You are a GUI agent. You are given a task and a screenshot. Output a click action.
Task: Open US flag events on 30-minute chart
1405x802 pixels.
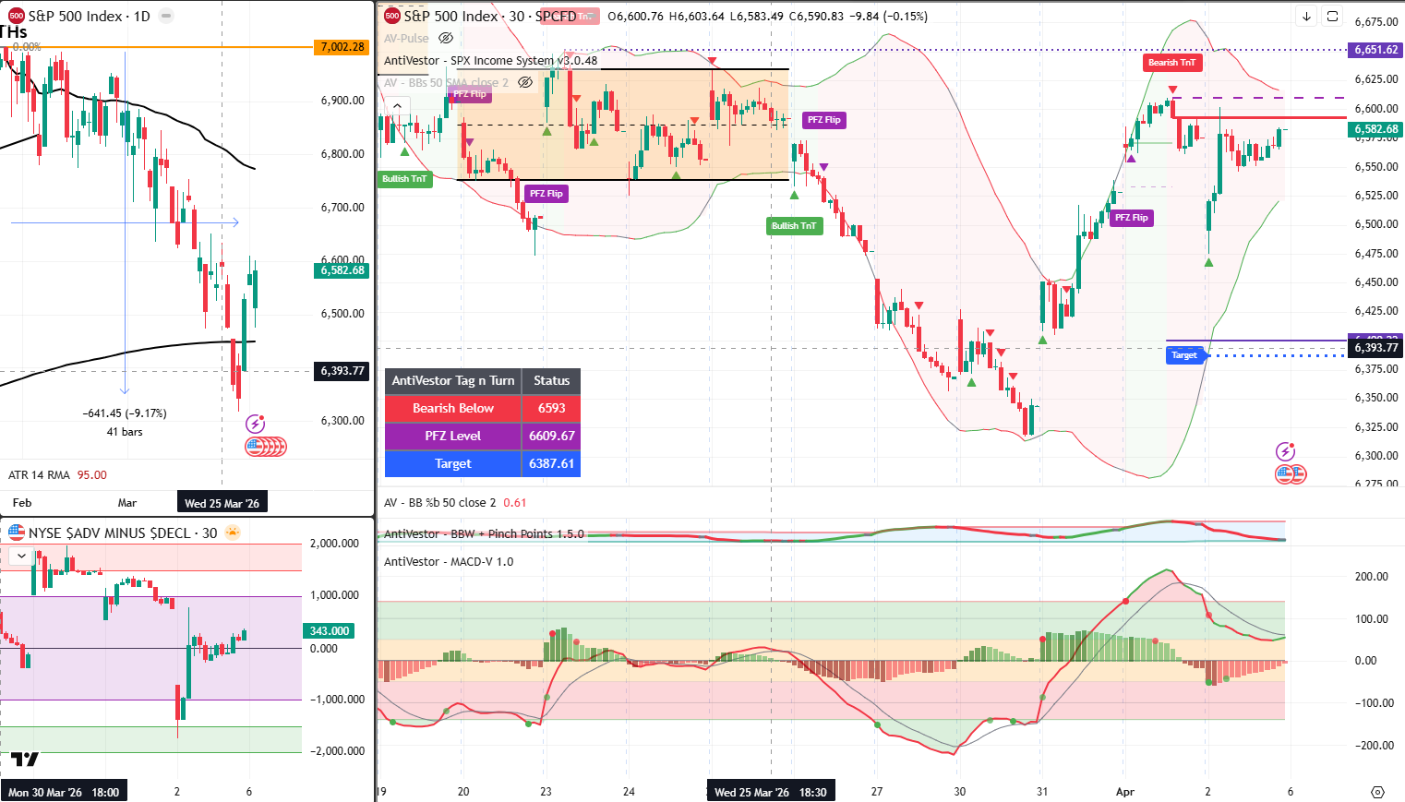(x=1291, y=474)
